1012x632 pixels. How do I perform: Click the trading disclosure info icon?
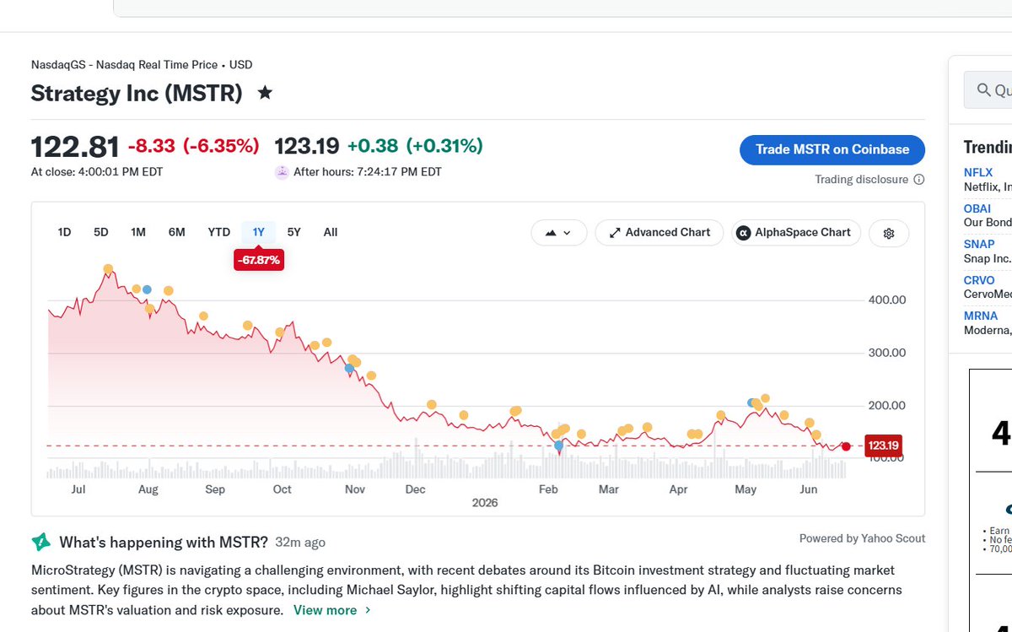(919, 180)
